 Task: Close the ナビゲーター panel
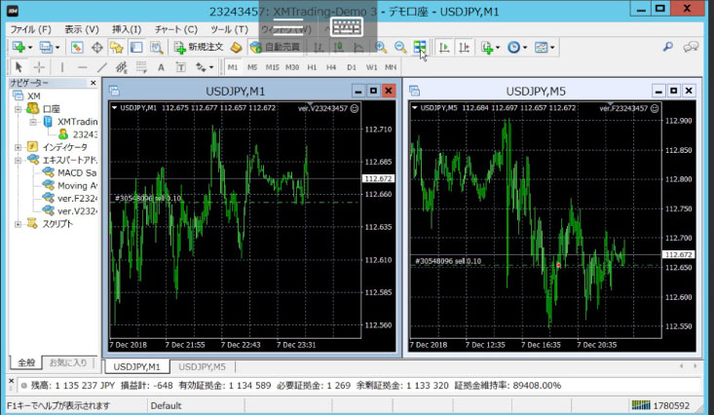pos(95,84)
